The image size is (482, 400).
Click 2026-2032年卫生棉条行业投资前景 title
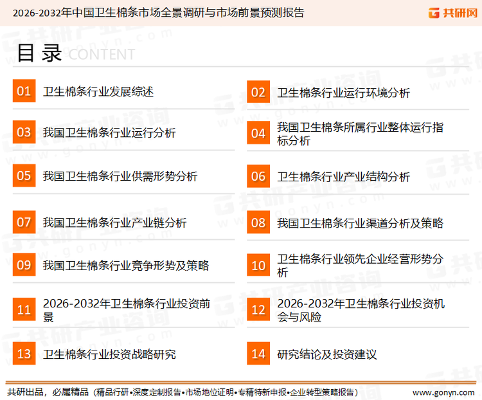(127, 310)
